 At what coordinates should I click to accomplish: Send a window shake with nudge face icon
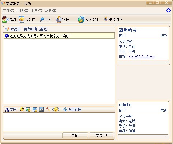tap(56, 109)
